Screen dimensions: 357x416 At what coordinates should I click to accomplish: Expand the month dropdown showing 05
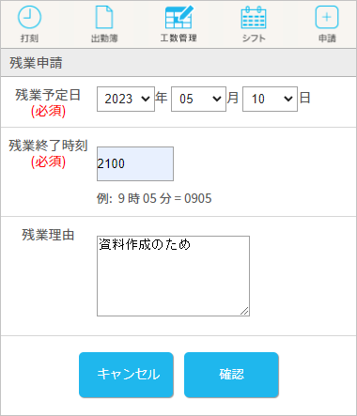pyautogui.click(x=198, y=99)
